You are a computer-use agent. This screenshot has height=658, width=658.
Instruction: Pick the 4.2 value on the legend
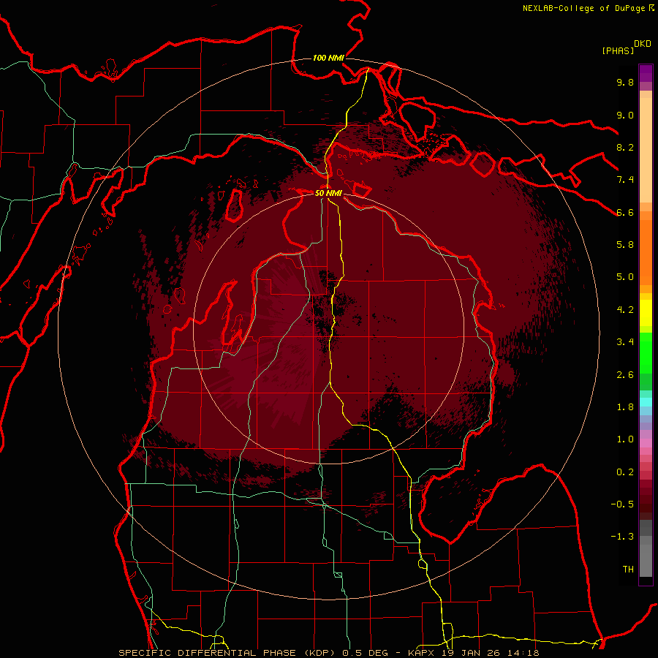click(625, 310)
